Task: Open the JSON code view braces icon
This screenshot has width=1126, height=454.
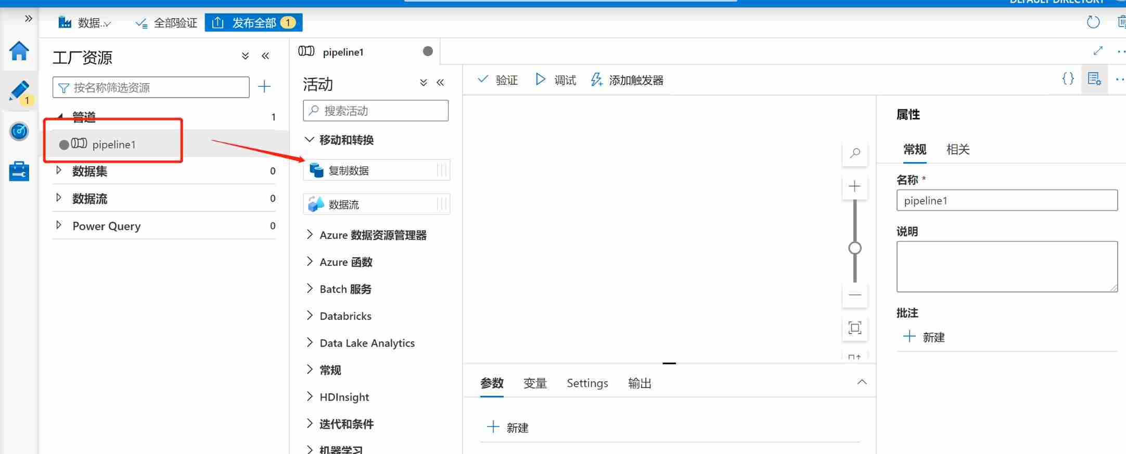Action: 1068,78
